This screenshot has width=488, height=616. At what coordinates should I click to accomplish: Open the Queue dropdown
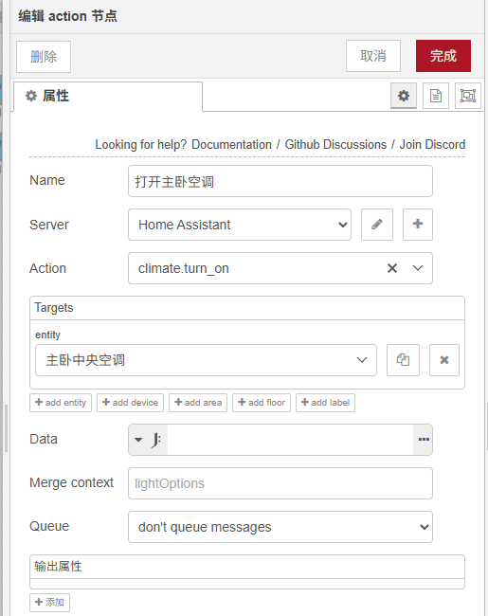(280, 527)
